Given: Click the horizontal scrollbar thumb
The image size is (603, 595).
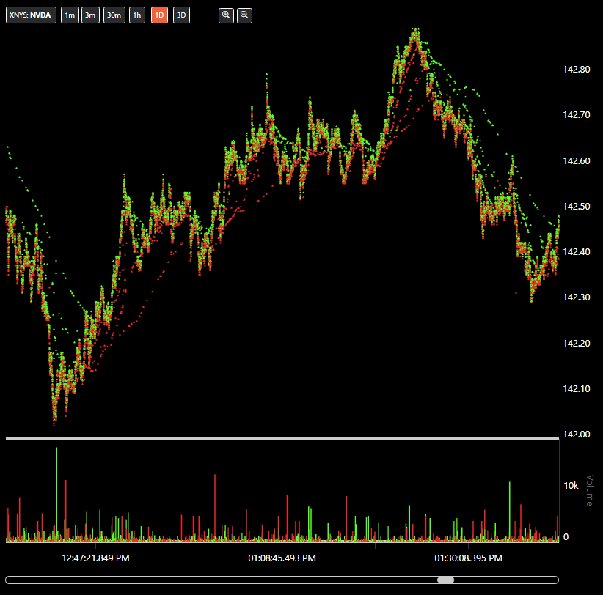Looking at the screenshot, I should coord(445,580).
